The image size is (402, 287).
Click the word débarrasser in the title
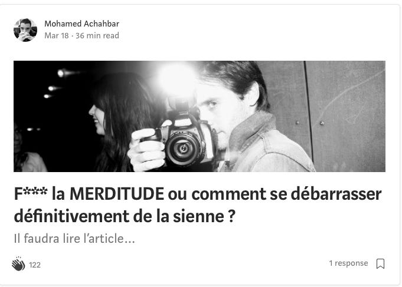336,194
